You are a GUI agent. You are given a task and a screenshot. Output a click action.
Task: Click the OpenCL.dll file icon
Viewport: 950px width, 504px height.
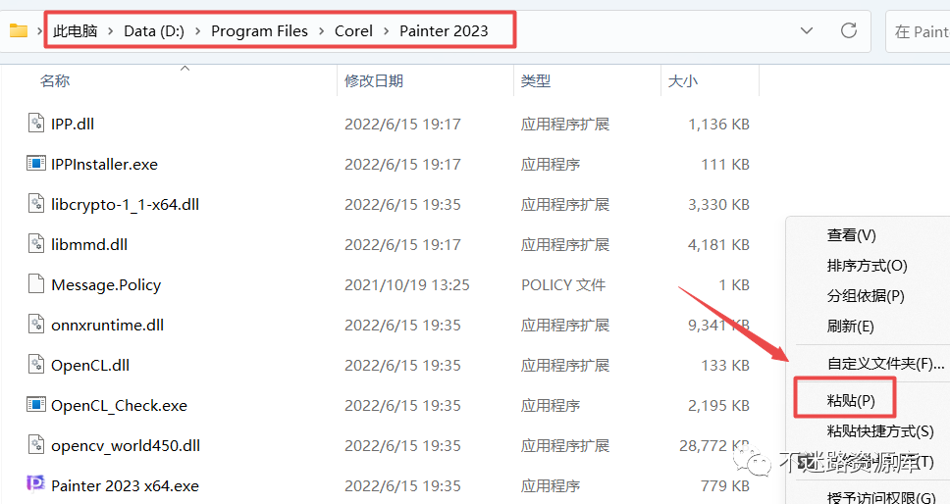pyautogui.click(x=36, y=365)
